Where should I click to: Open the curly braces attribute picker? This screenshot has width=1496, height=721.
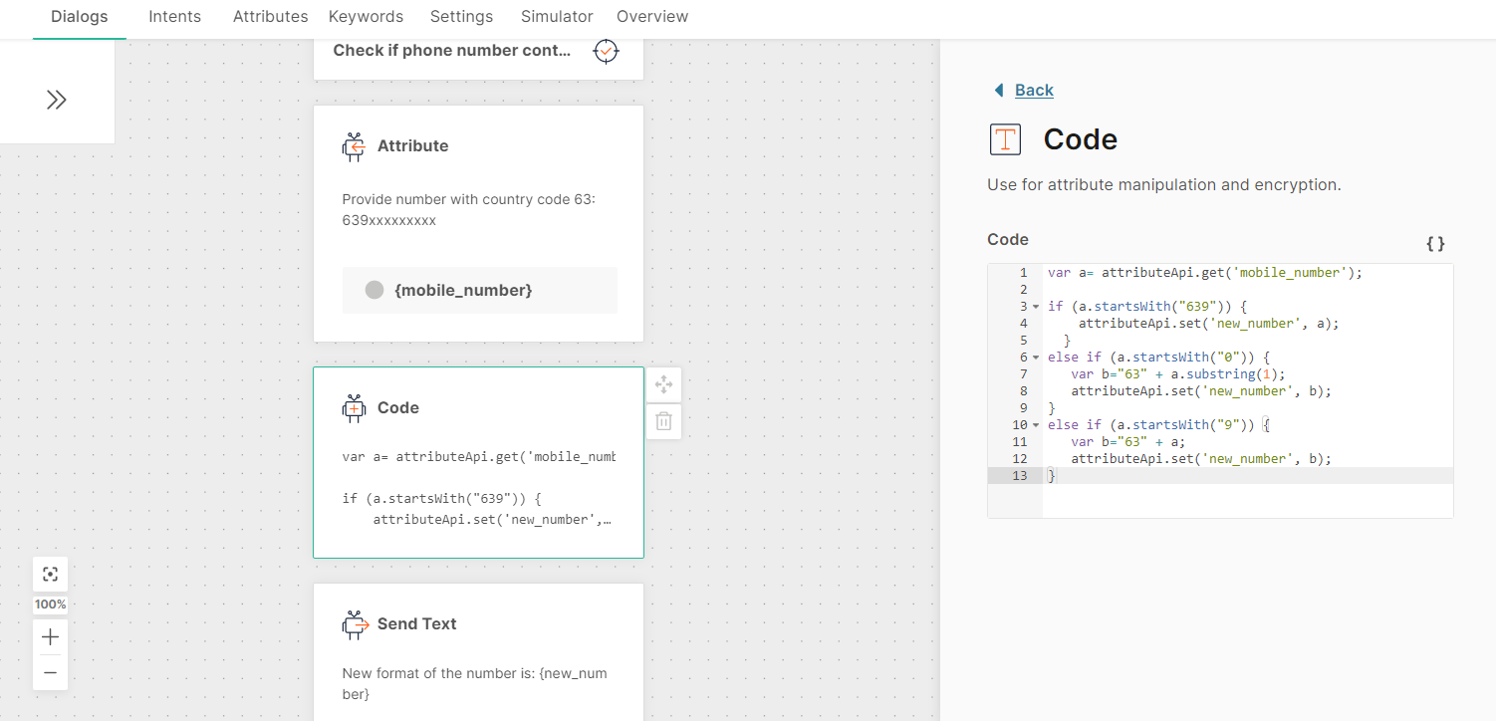(x=1434, y=243)
